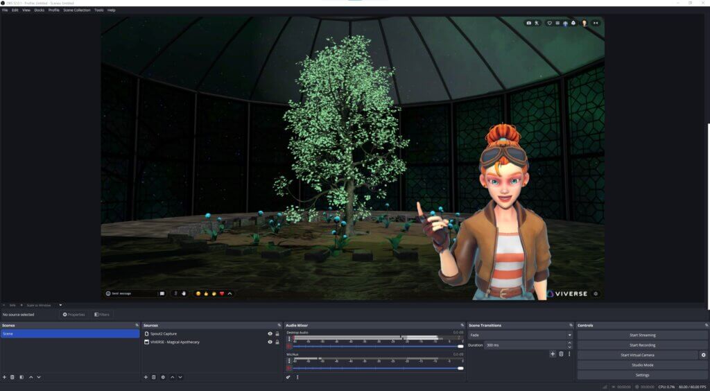Remove the selected scene using trash icon
The image size is (710, 391).
point(12,377)
